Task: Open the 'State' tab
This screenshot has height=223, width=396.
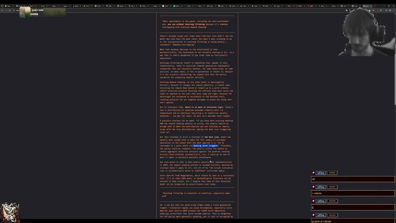Action: (110, 6)
